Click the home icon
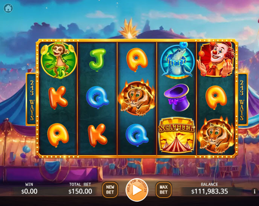Screen dimensions: 259x206 point(8,8)
